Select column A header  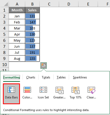coord(17,4)
